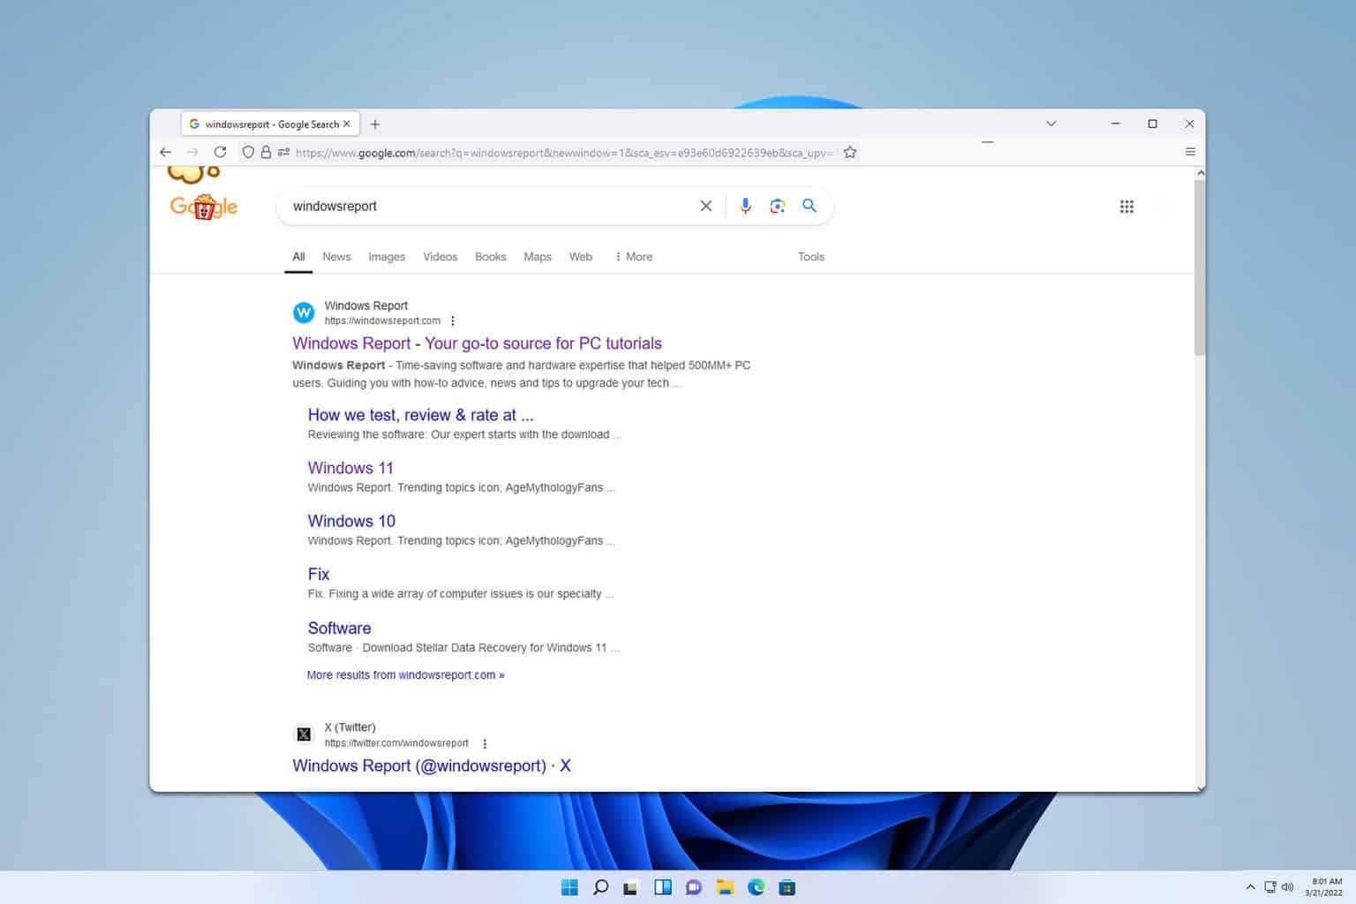Open options dots beside windowsreport.com URL
The image size is (1356, 904).
tap(453, 321)
